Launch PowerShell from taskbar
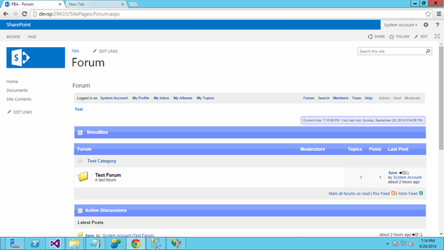The image size is (444, 250). (x=35, y=243)
